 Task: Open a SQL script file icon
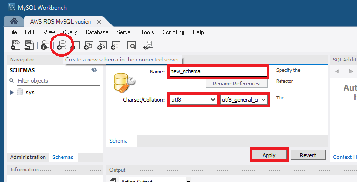29,45
